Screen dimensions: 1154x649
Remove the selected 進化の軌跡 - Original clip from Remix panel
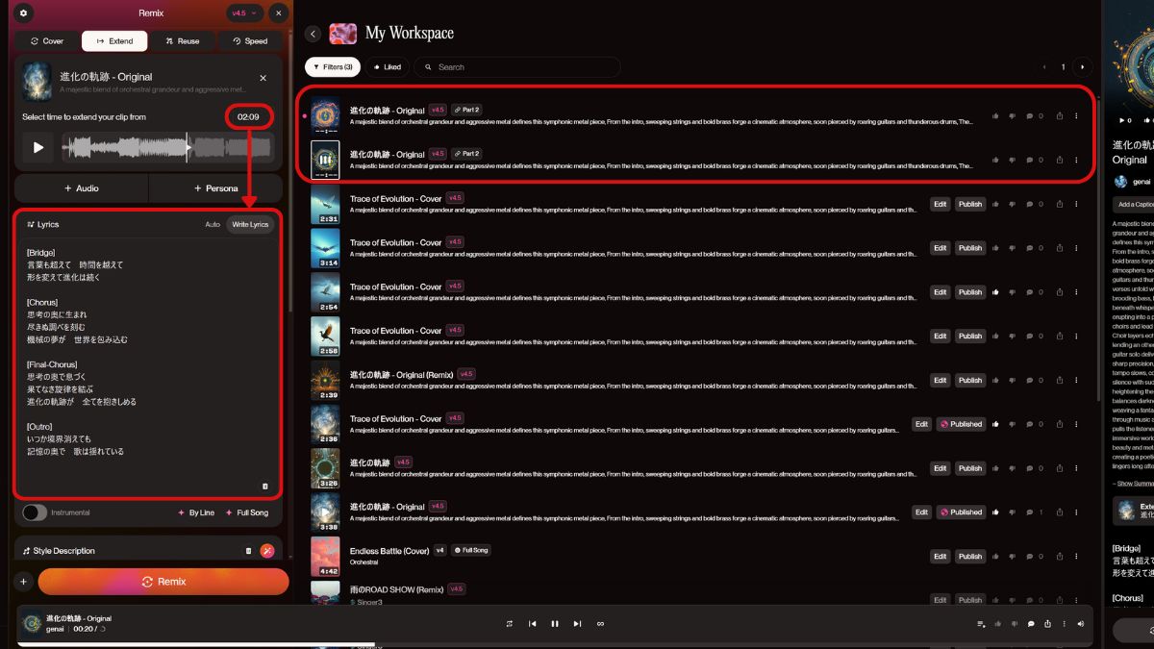point(263,78)
